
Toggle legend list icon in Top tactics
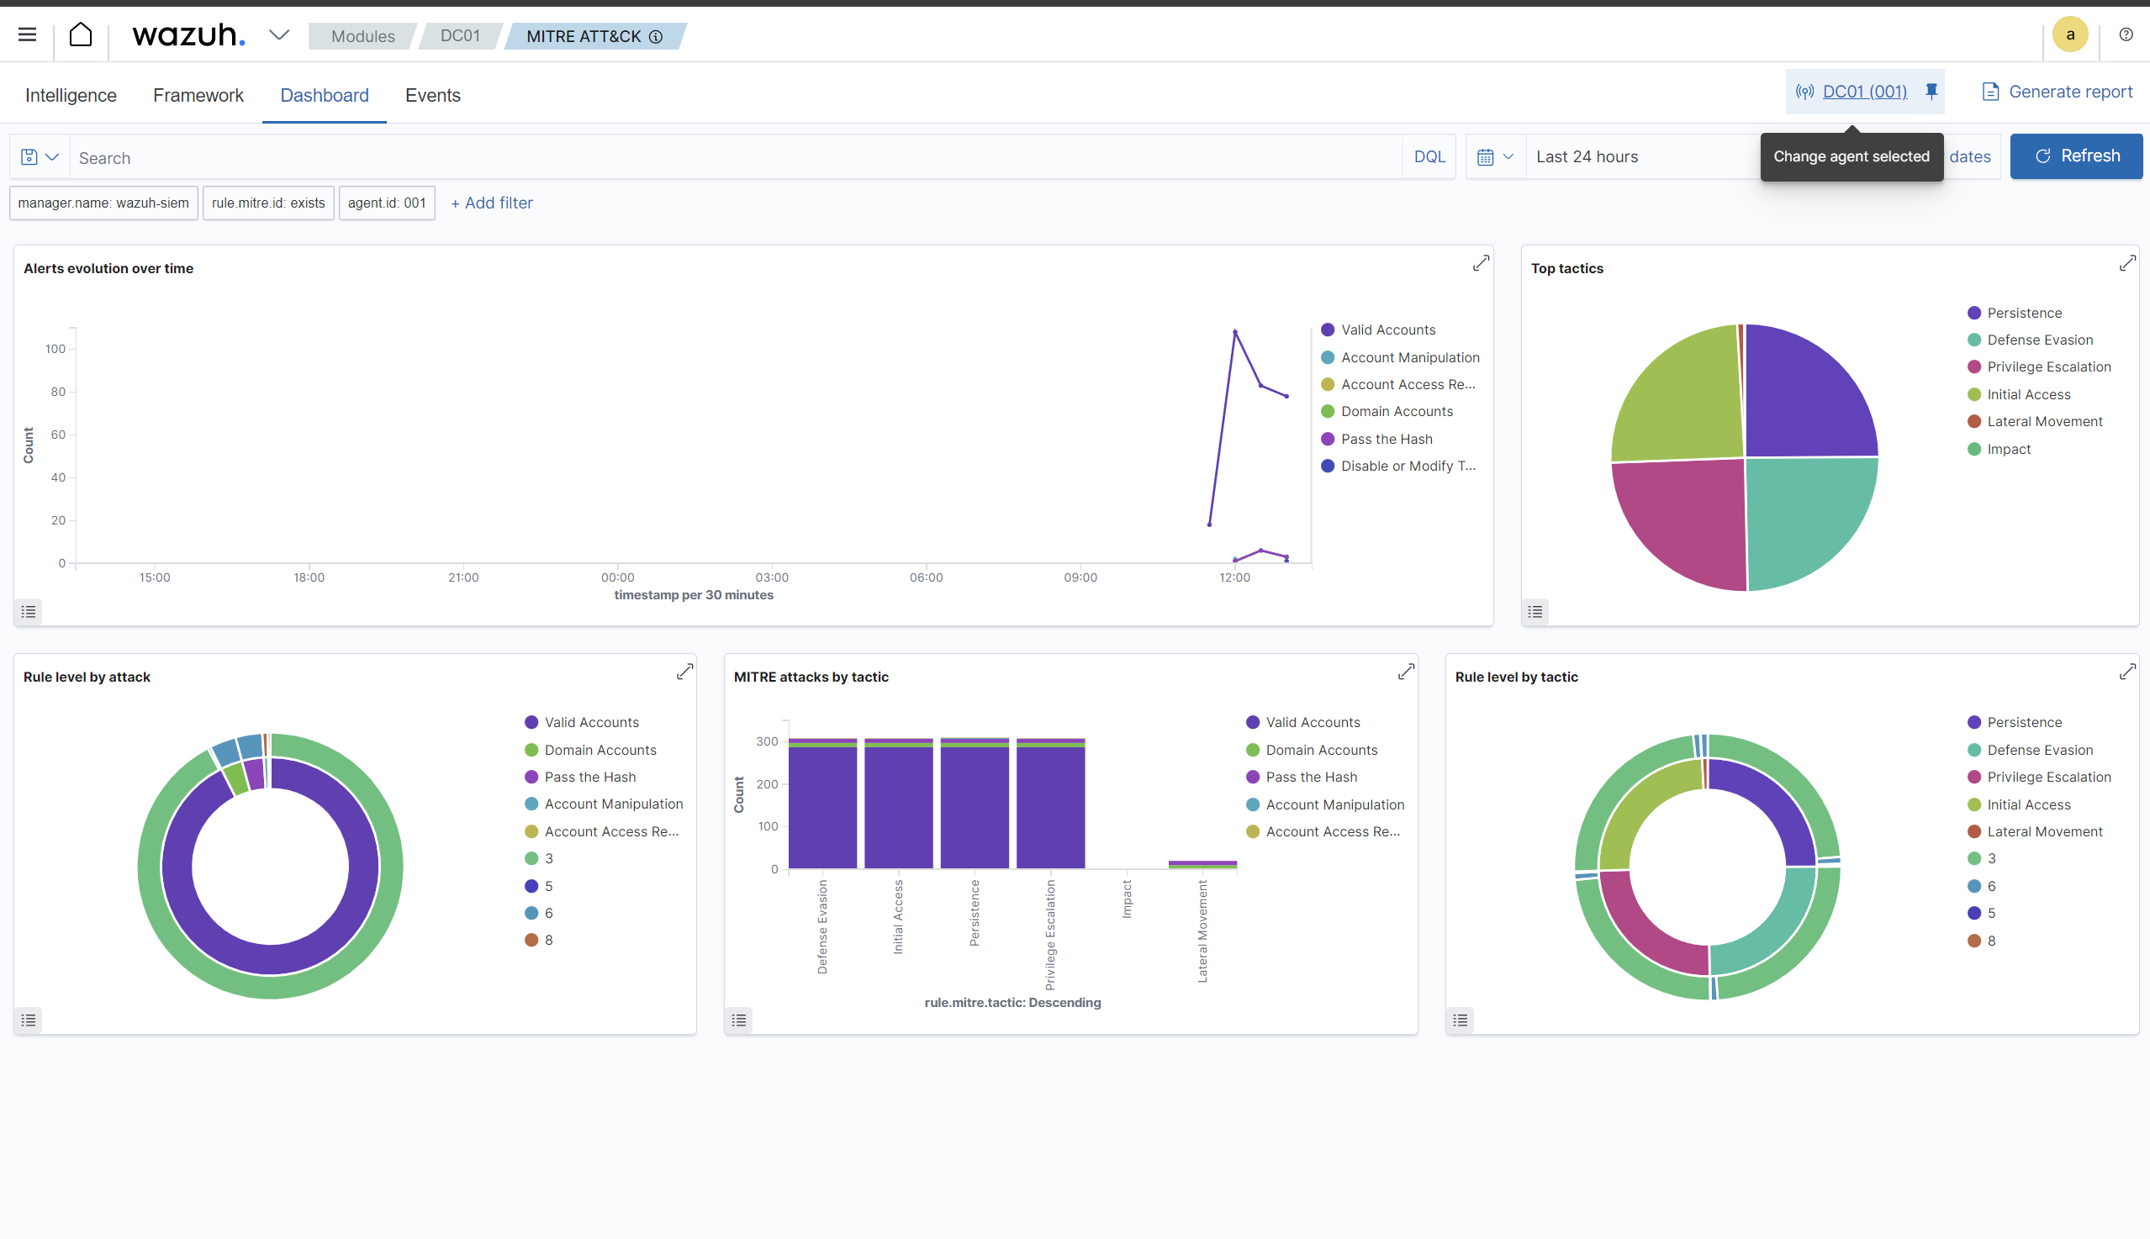pyautogui.click(x=1535, y=611)
